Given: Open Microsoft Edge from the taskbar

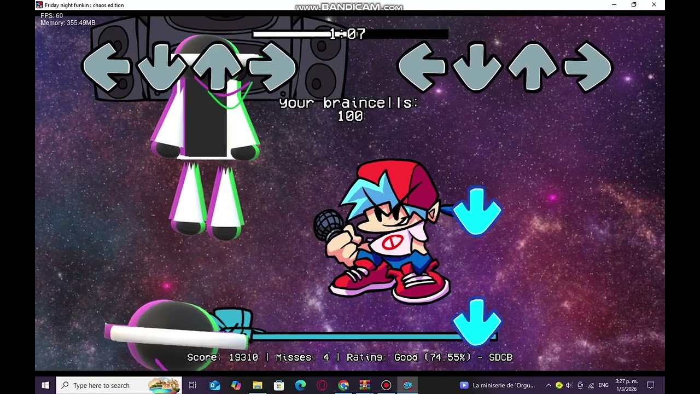Looking at the screenshot, I should (x=300, y=385).
